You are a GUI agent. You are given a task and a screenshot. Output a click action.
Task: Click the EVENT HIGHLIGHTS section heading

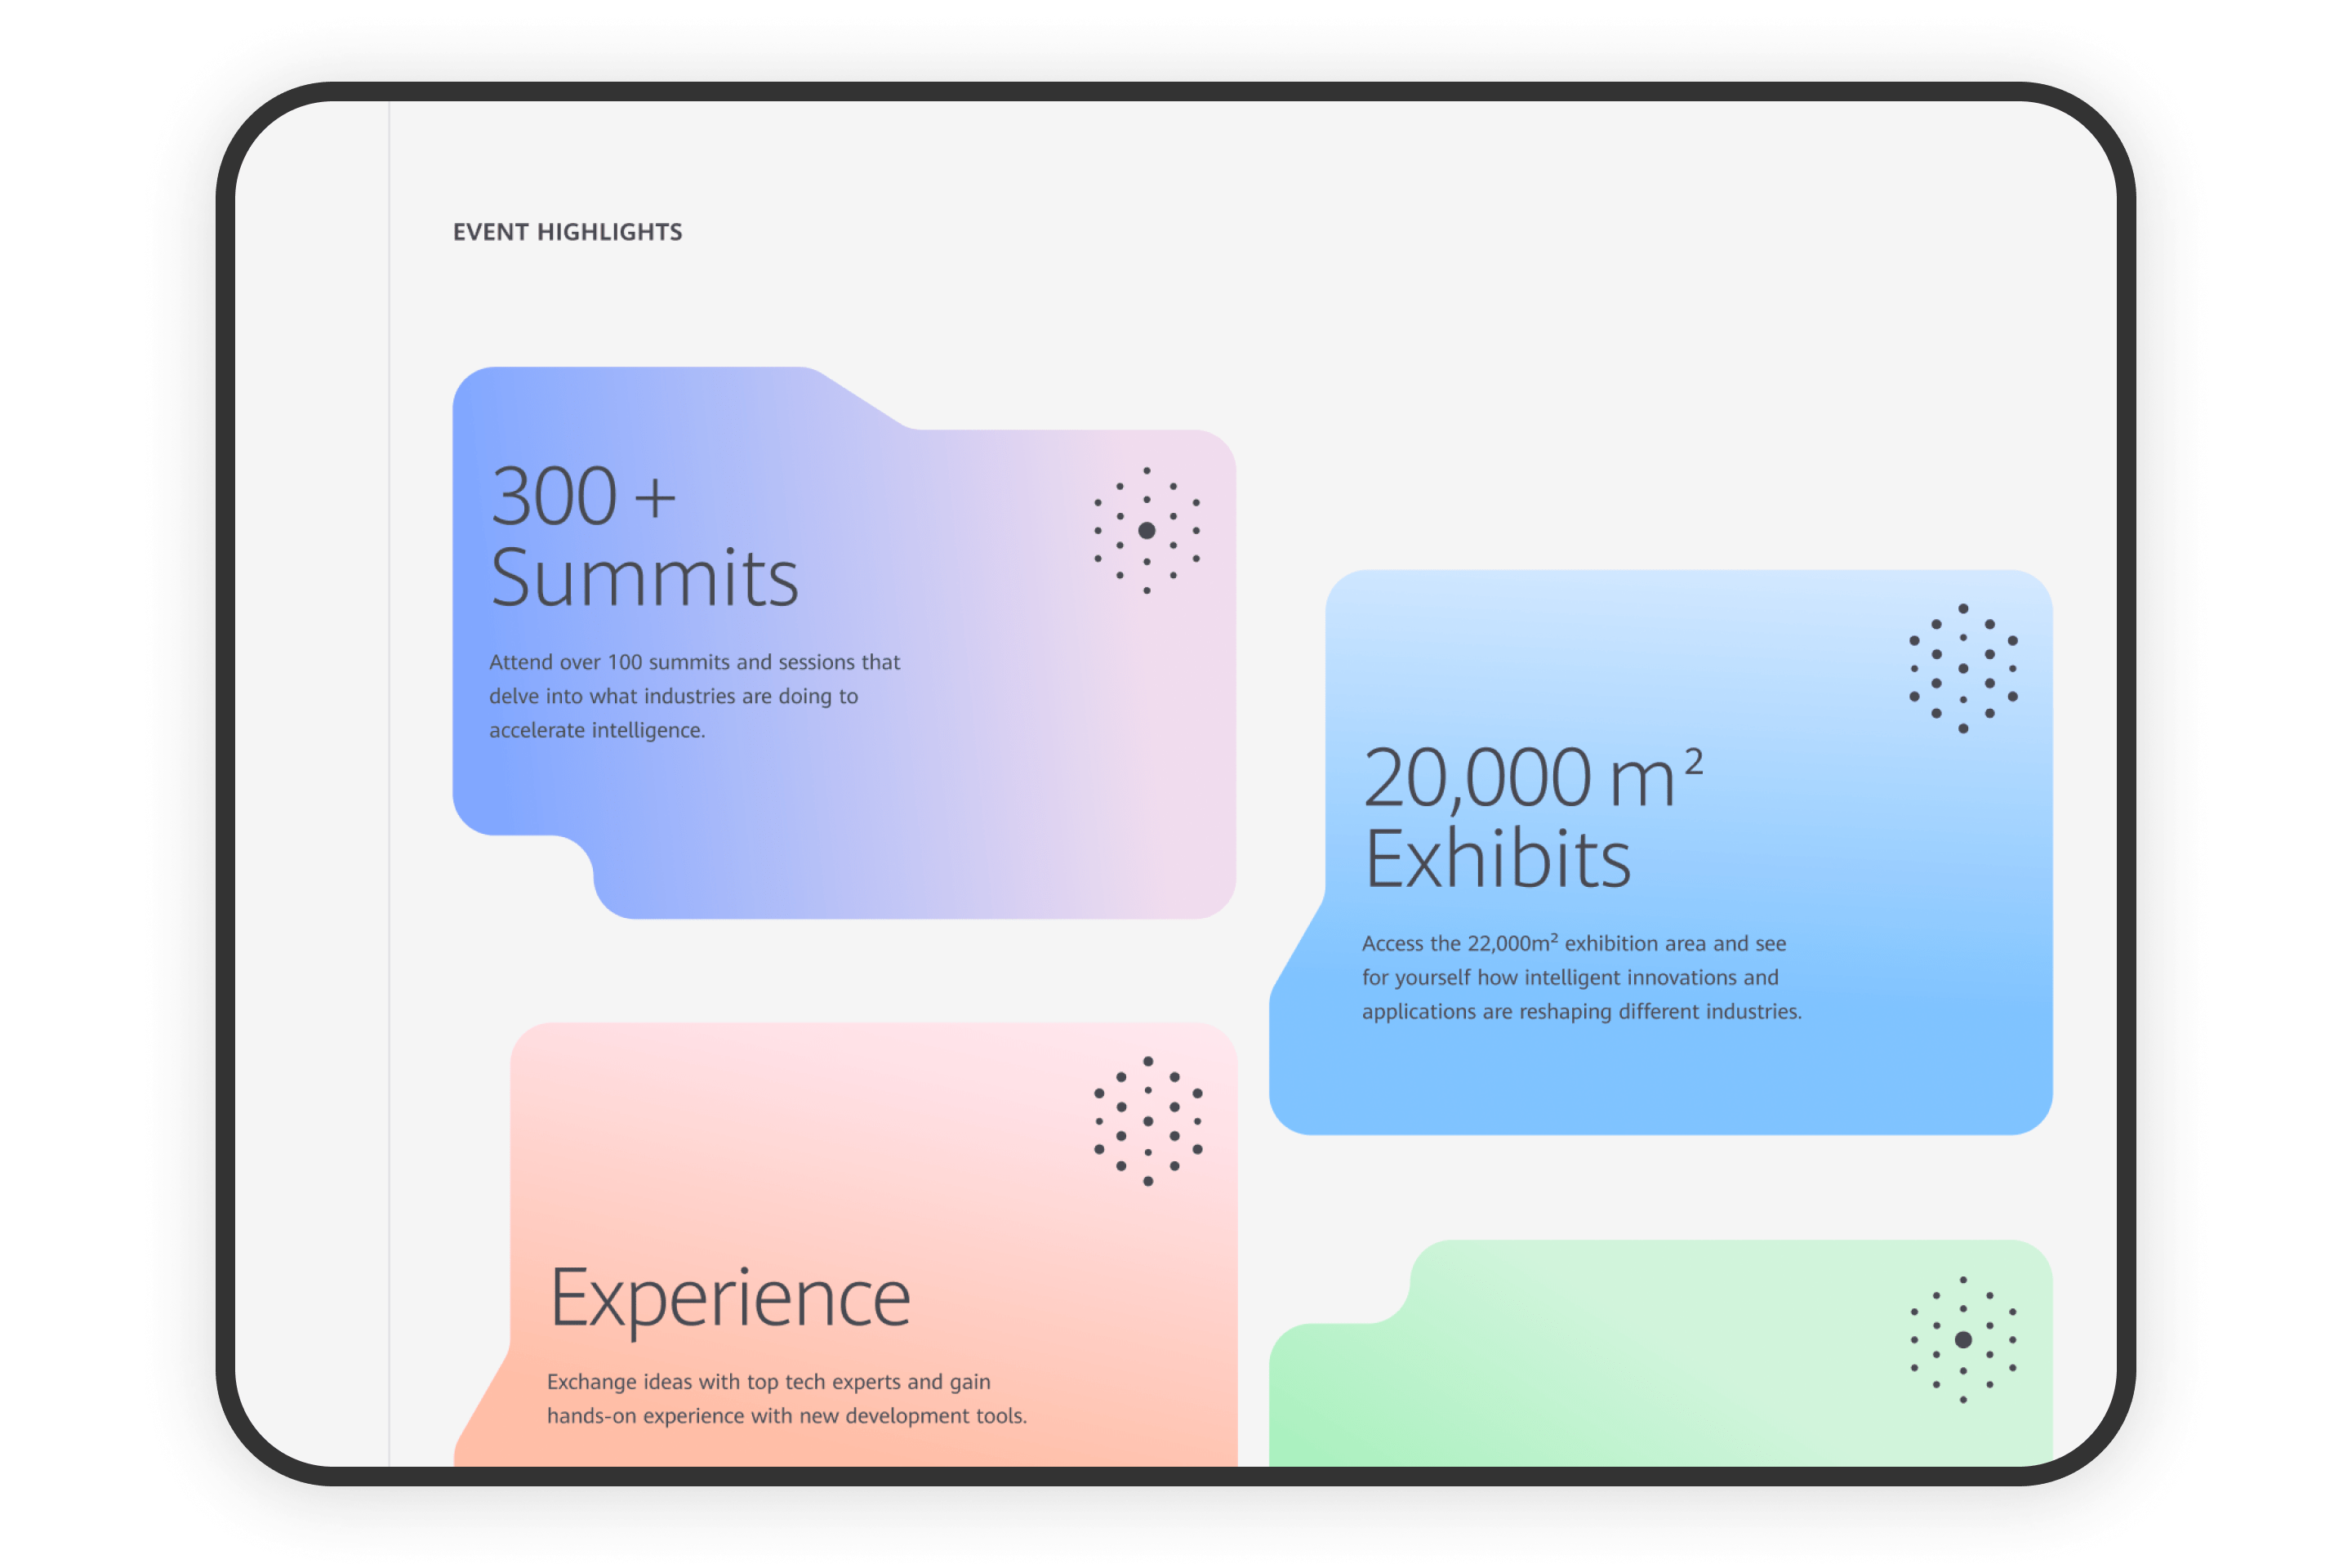point(567,232)
